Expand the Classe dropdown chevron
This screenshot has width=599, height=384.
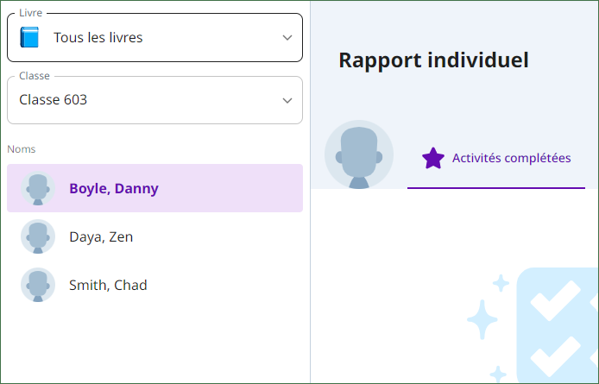(287, 100)
